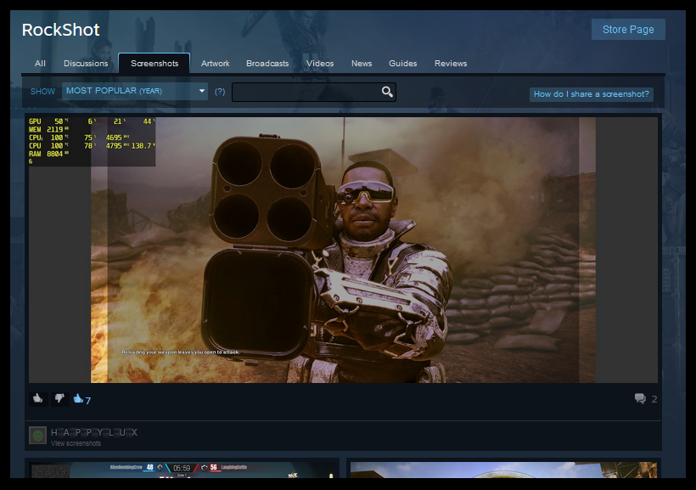
Task: Switch to the Discussions tab
Action: pyautogui.click(x=86, y=64)
